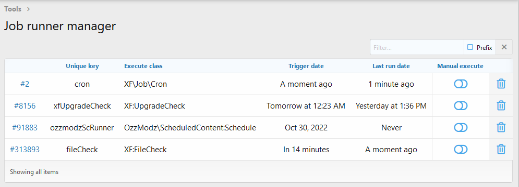The image size is (519, 187).
Task: Open job #8156 details
Action: coord(25,106)
